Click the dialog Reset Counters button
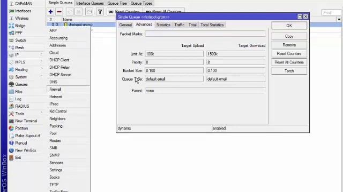Viewport: 343px width, 192px height. coord(289,53)
